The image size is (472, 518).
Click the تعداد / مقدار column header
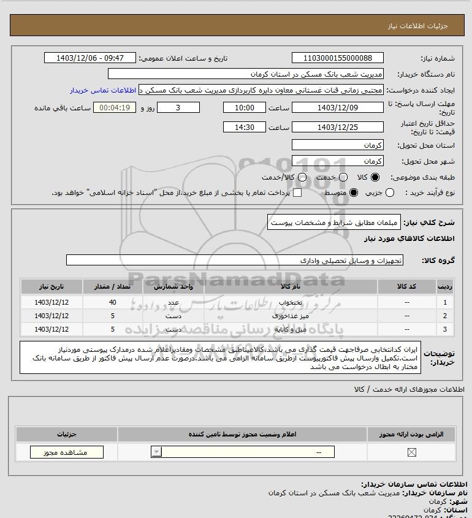coord(112,286)
